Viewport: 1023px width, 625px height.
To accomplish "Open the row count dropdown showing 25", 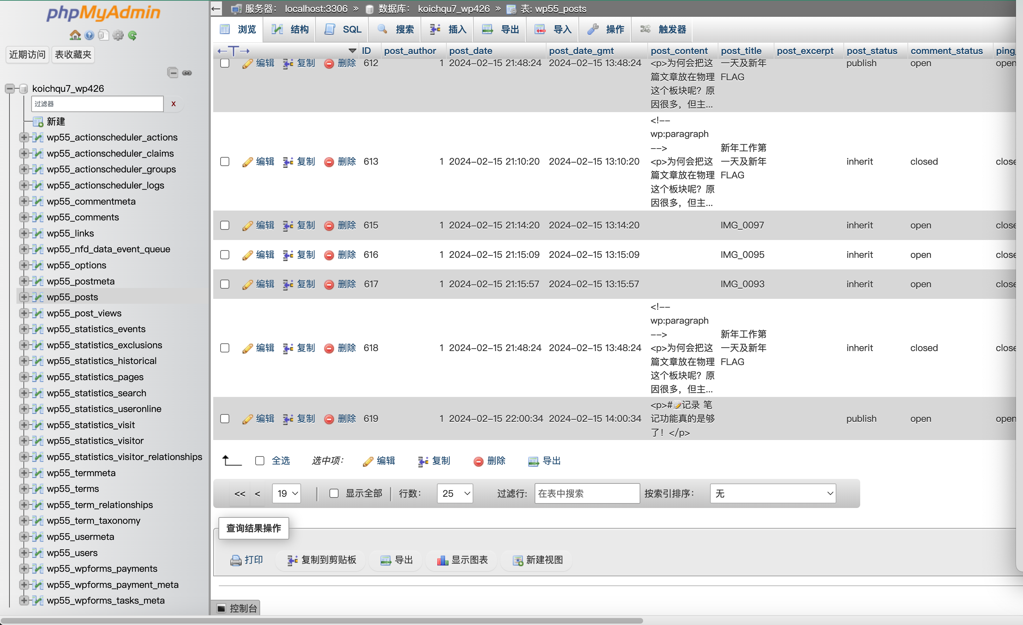I will (x=455, y=493).
